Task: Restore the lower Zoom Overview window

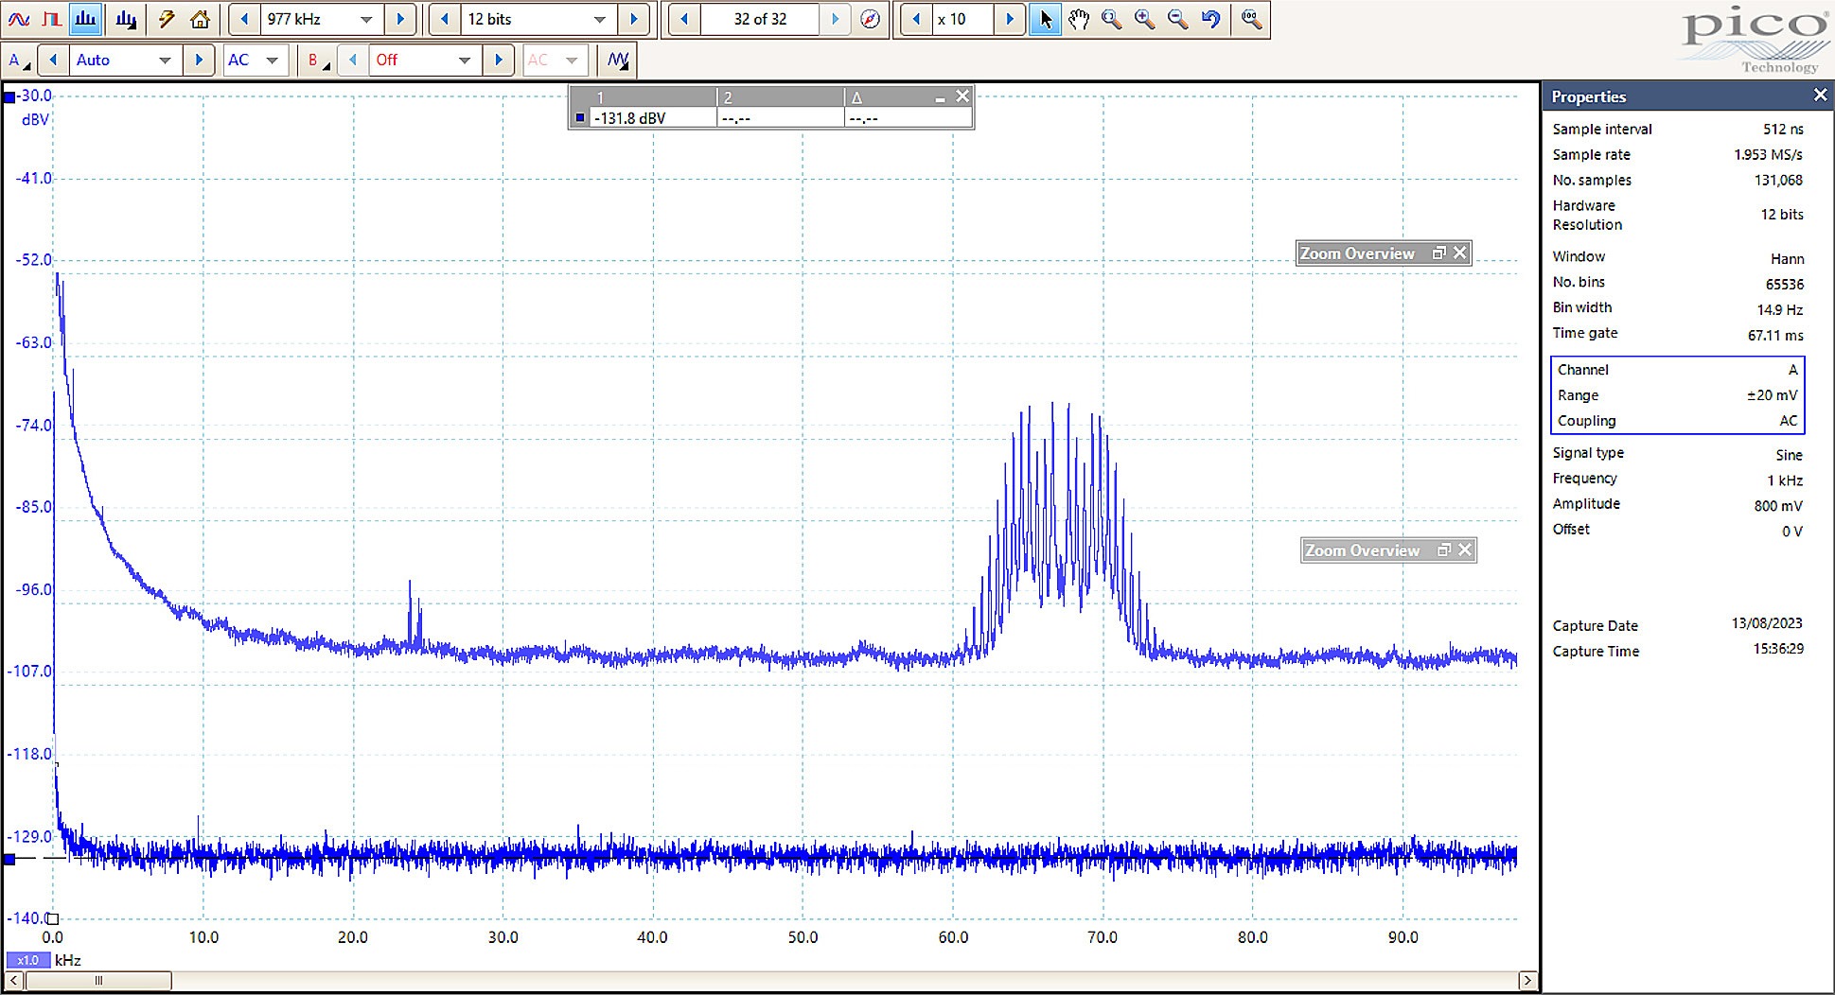Action: (x=1444, y=550)
